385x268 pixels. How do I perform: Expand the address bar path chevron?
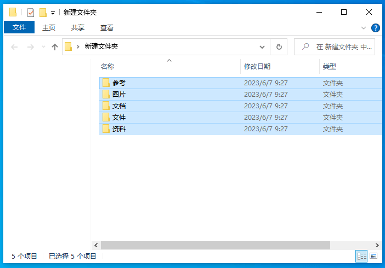(x=78, y=46)
